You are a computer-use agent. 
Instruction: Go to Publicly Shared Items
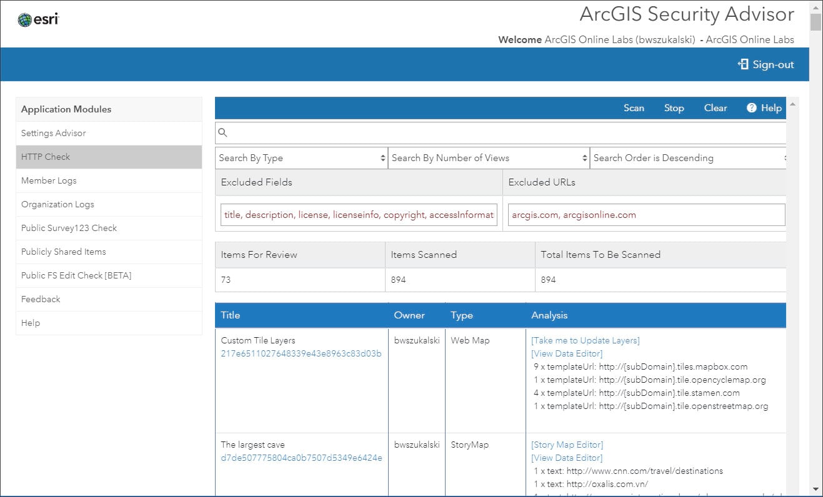(x=64, y=252)
